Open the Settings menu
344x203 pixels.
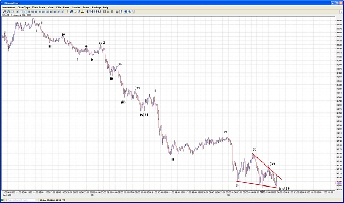point(96,7)
